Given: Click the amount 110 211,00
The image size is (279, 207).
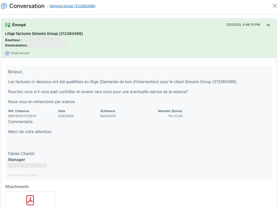Looking at the screenshot, I should pos(175,116).
